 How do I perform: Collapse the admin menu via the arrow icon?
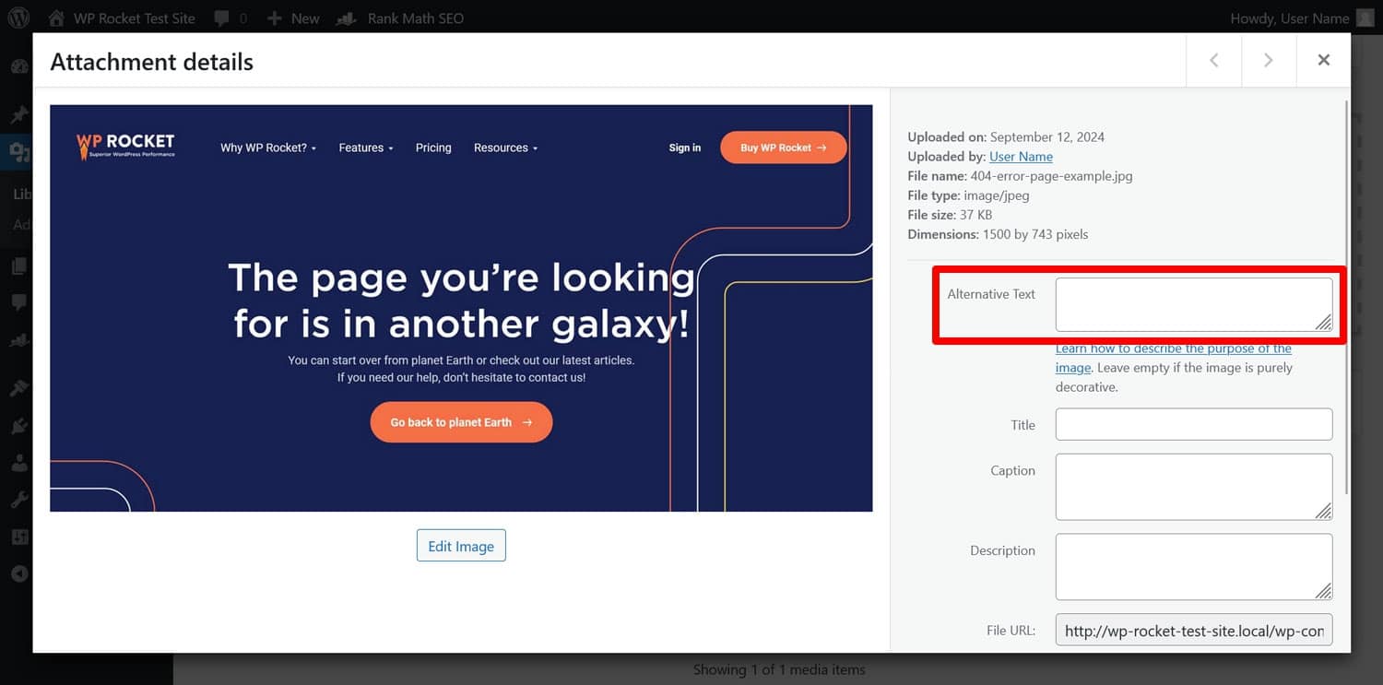click(18, 573)
